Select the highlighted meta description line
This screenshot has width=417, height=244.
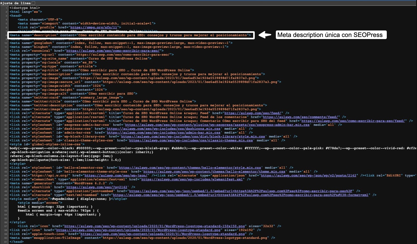(130, 35)
